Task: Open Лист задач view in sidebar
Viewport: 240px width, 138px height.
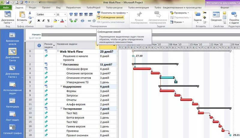Action: click(12, 116)
